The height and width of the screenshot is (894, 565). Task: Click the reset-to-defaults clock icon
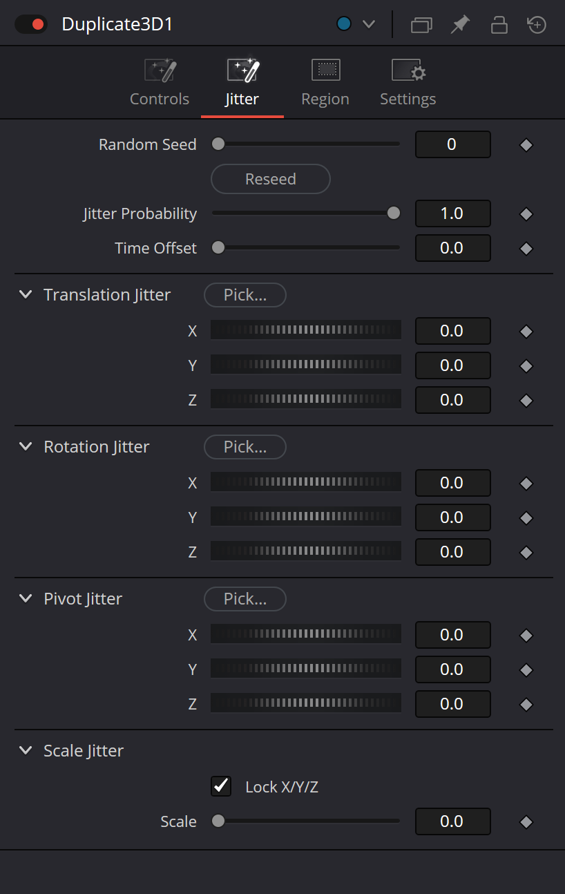click(537, 25)
